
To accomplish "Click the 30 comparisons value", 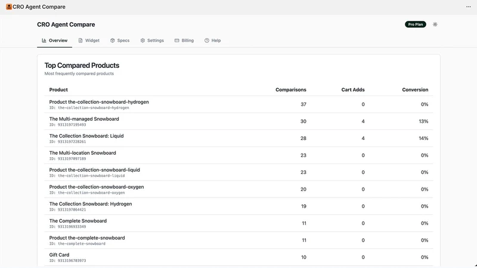I will click(x=303, y=121).
